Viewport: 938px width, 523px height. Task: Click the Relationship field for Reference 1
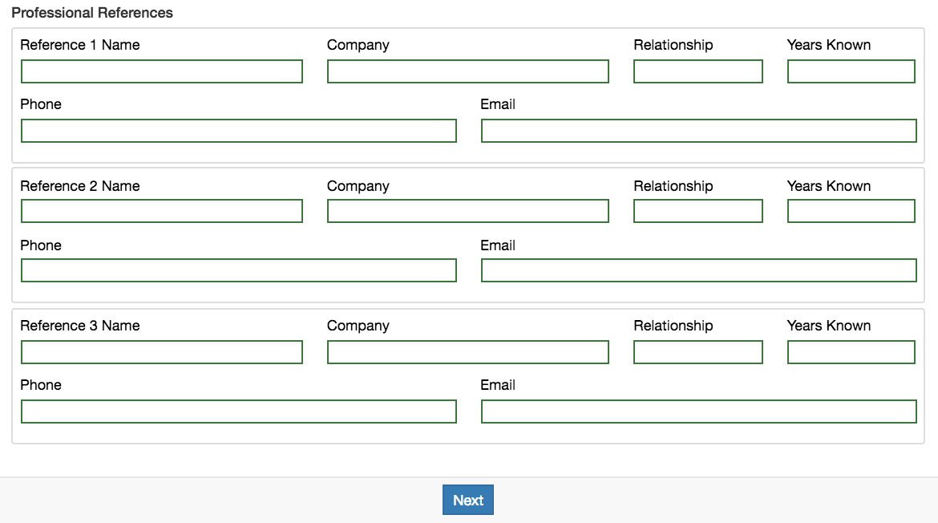click(697, 71)
